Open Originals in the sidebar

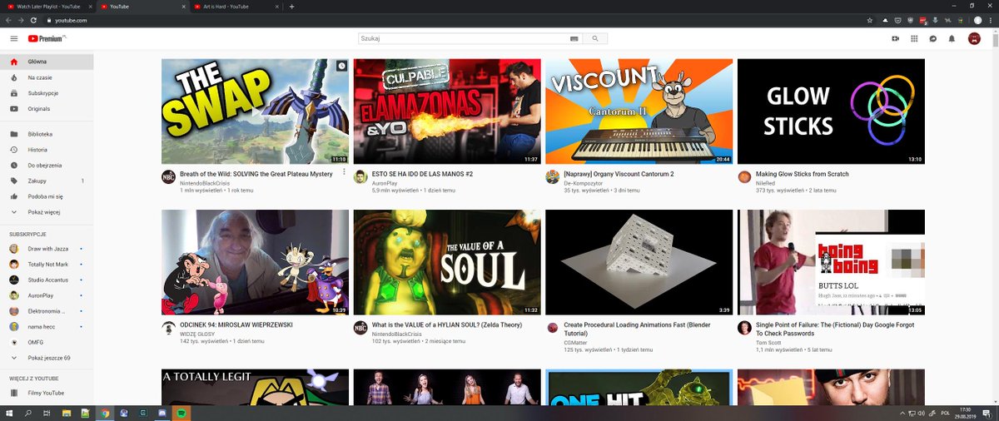tap(47, 108)
